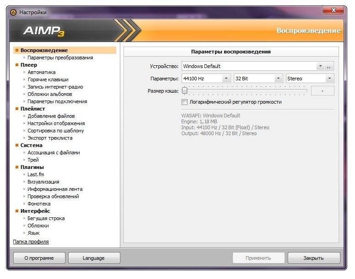Open Добавление файлов settings
The image size is (355, 279).
51,116
